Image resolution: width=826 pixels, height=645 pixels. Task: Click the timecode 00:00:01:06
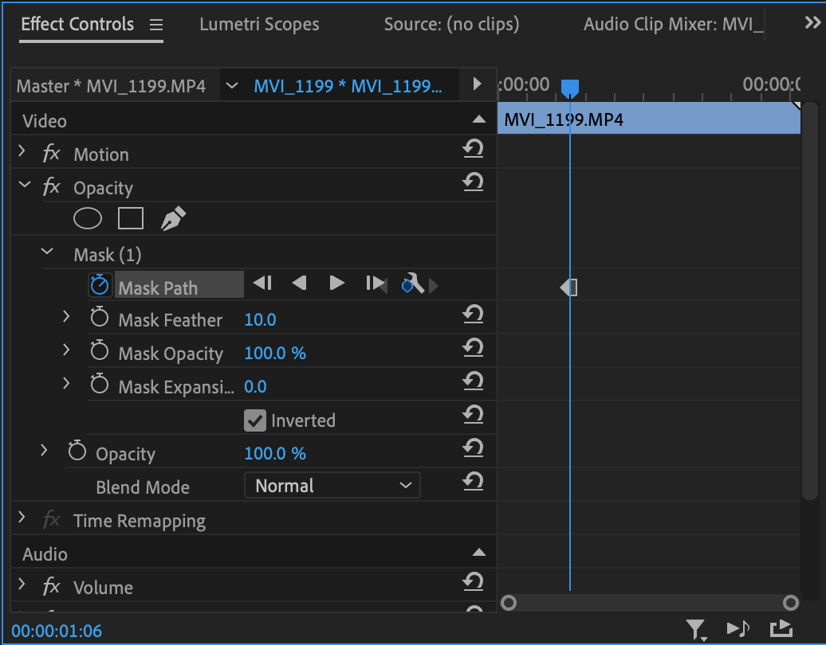pyautogui.click(x=57, y=631)
